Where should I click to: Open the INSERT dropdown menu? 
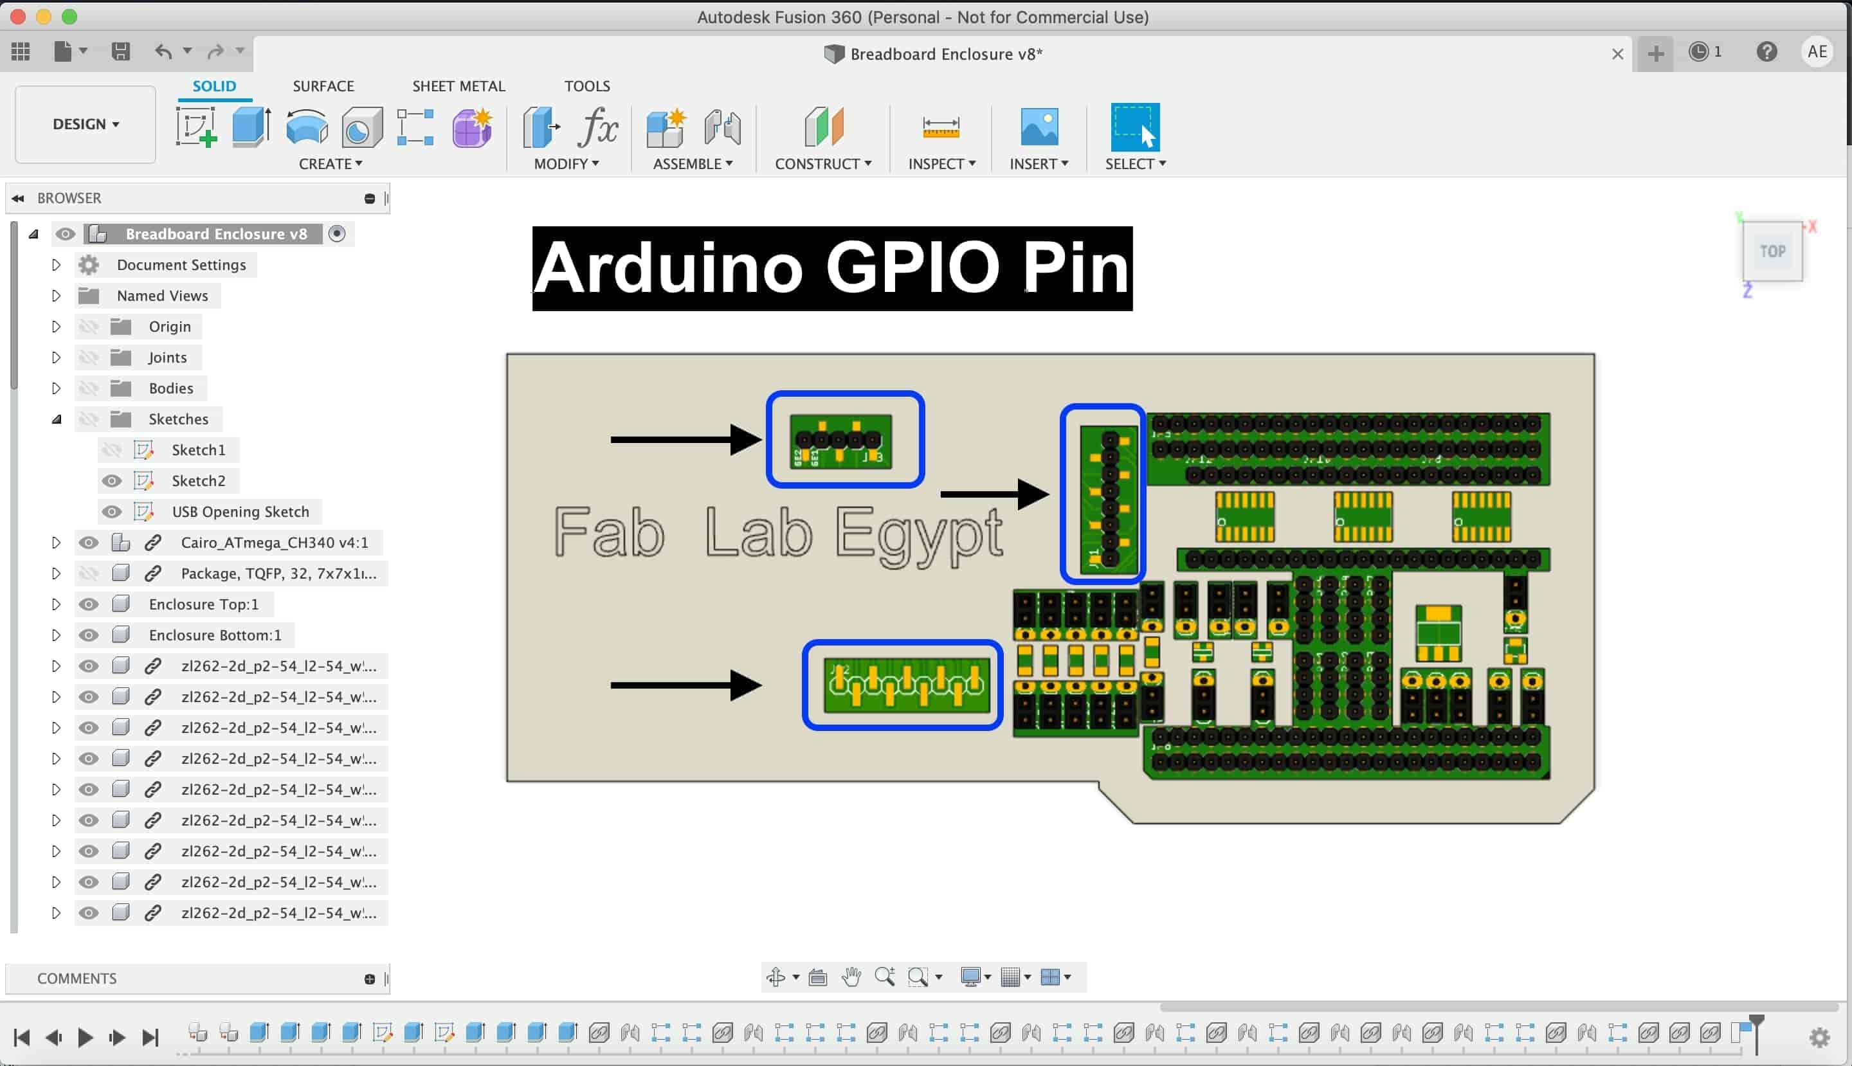click(1039, 164)
